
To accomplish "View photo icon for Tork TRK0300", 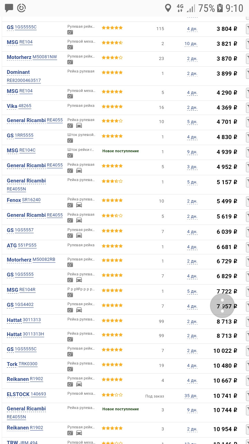I will [x=70, y=369].
